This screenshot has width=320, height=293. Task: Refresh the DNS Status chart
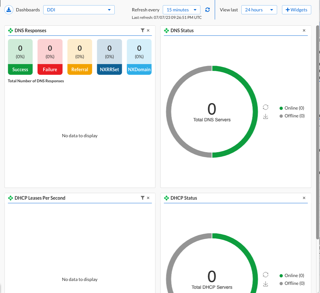[265, 107]
